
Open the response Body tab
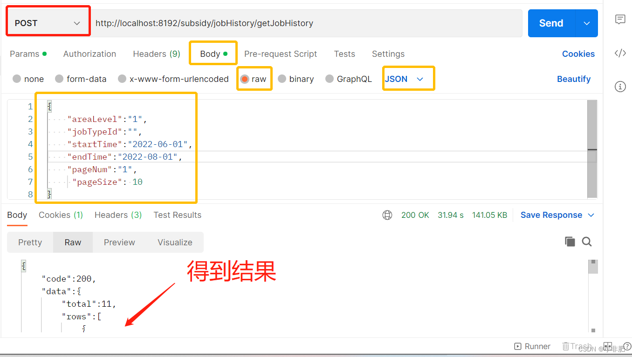17,215
